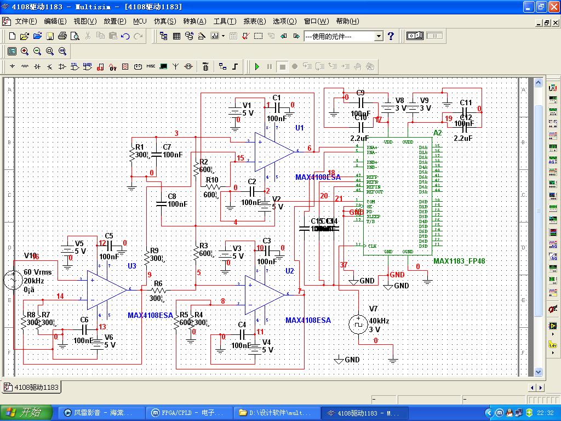Viewport: 561px width, 421px height.
Task: Zoom out of the schematic
Action: pyautogui.click(x=37, y=52)
